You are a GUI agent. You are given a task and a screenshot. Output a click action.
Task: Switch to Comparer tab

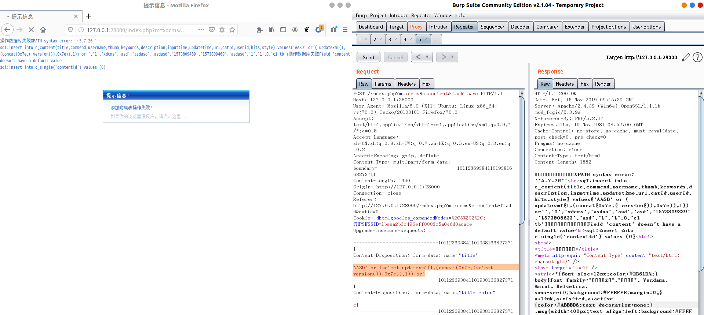547,27
